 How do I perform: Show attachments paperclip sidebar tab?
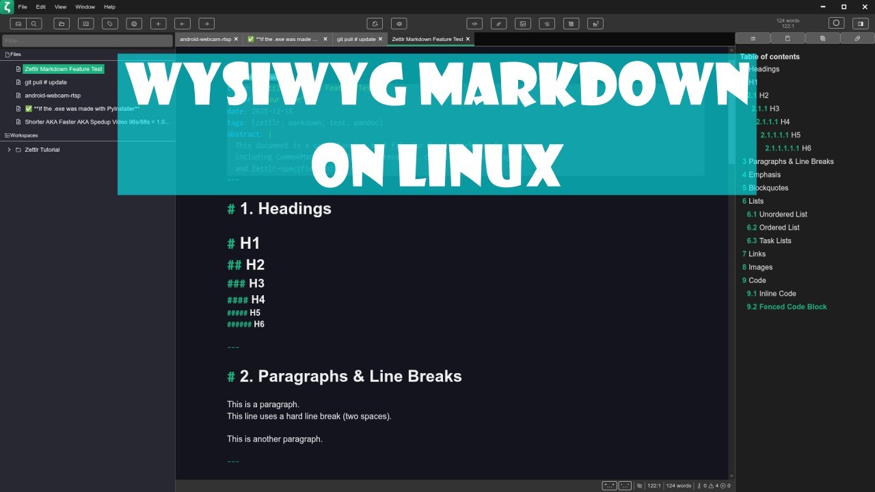857,38
